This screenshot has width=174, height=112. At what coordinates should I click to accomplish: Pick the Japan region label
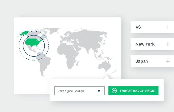pos(142,61)
